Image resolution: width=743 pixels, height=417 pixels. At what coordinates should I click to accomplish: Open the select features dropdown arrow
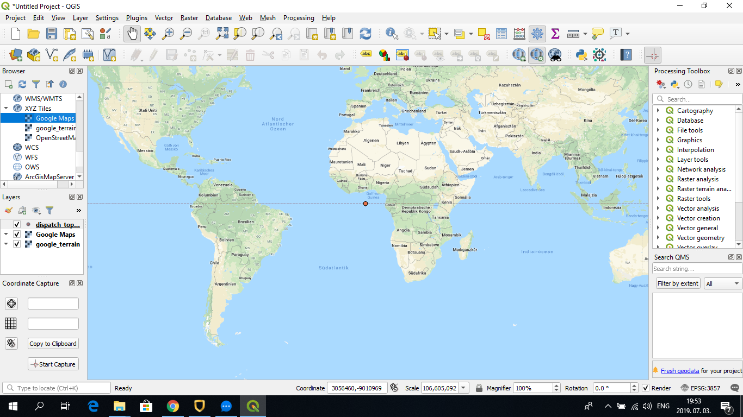point(446,34)
